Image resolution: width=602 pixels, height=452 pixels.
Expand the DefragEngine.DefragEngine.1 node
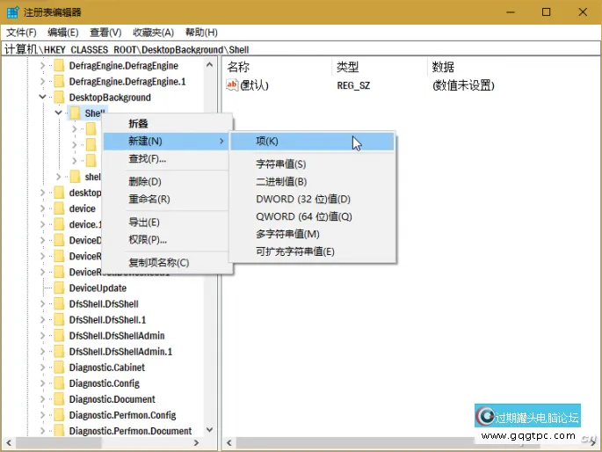tap(42, 82)
